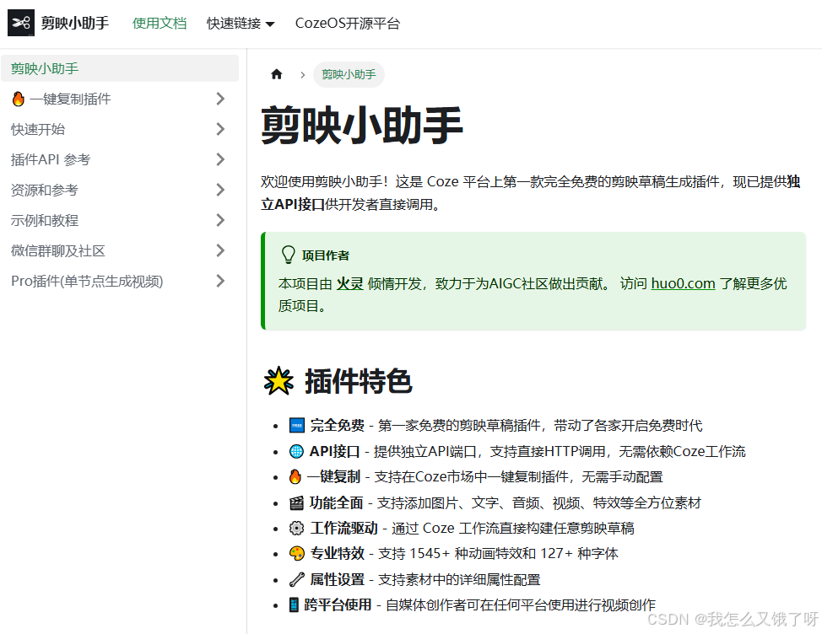Click the phone icon beside 跨平台使用
Image resolution: width=822 pixels, height=634 pixels.
[294, 604]
